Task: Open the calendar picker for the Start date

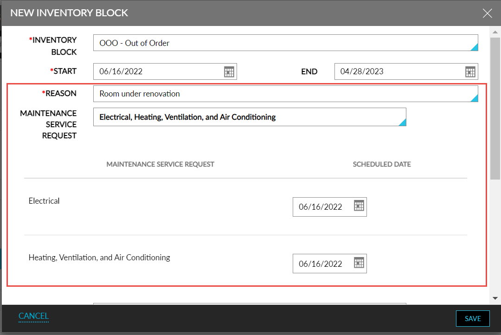Action: click(x=229, y=71)
